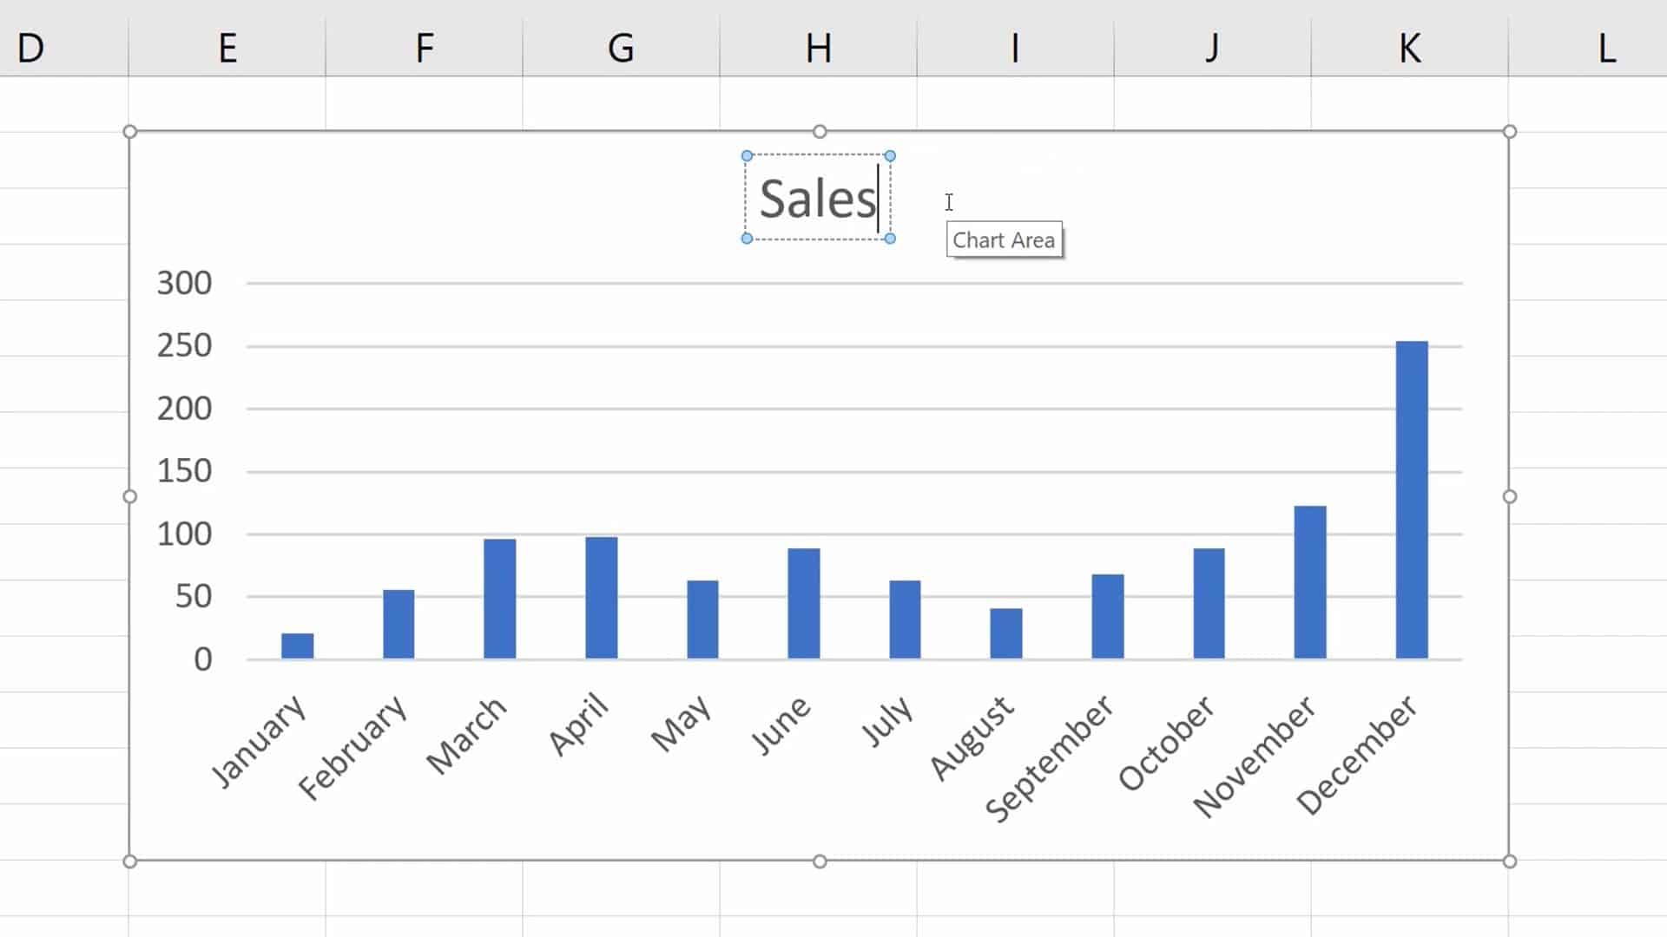Click the October bar
1667x937 pixels.
pos(1209,604)
